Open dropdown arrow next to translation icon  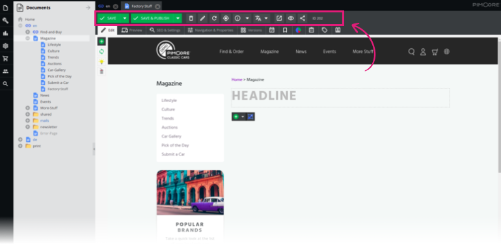(x=266, y=18)
